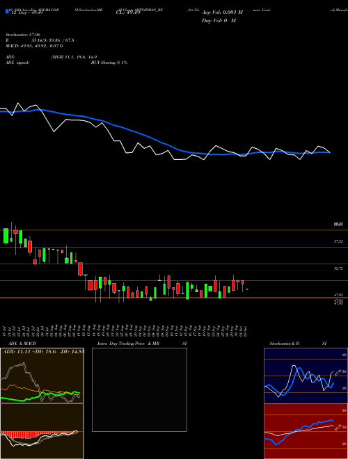This screenshot has height=459, width=348.
Task: Click the 'Stochastics & R' panel title
Action: pyautogui.click(x=285, y=344)
